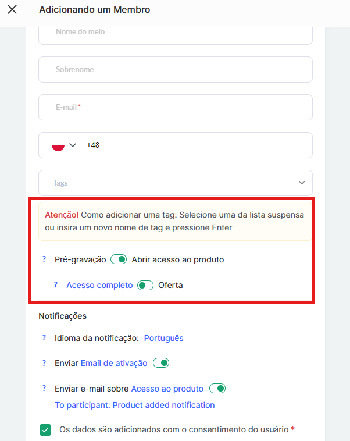The height and width of the screenshot is (441, 350).
Task: Open Product added notification template link
Action: coord(135,405)
